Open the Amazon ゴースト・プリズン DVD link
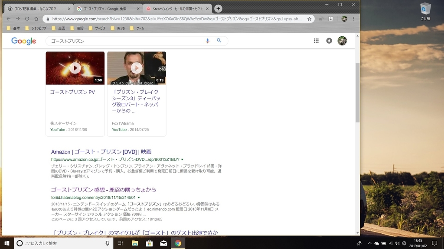Screen dimensions: 444x249 tap(101, 152)
